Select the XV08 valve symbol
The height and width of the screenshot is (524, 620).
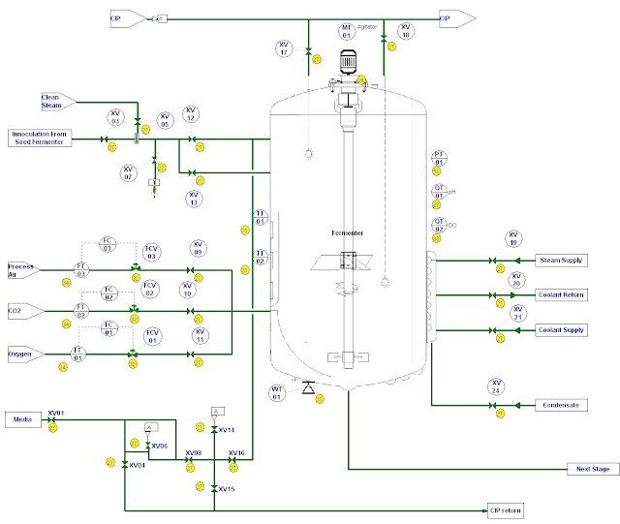tap(189, 459)
